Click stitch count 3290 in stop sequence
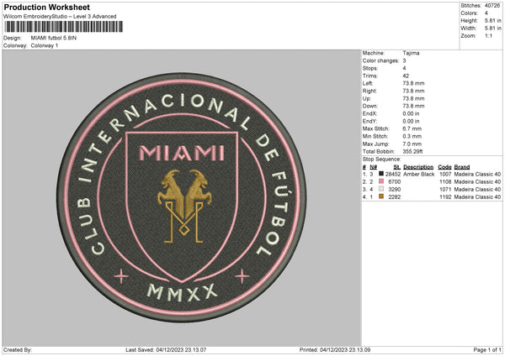The height and width of the screenshot is (356, 505). (x=395, y=189)
